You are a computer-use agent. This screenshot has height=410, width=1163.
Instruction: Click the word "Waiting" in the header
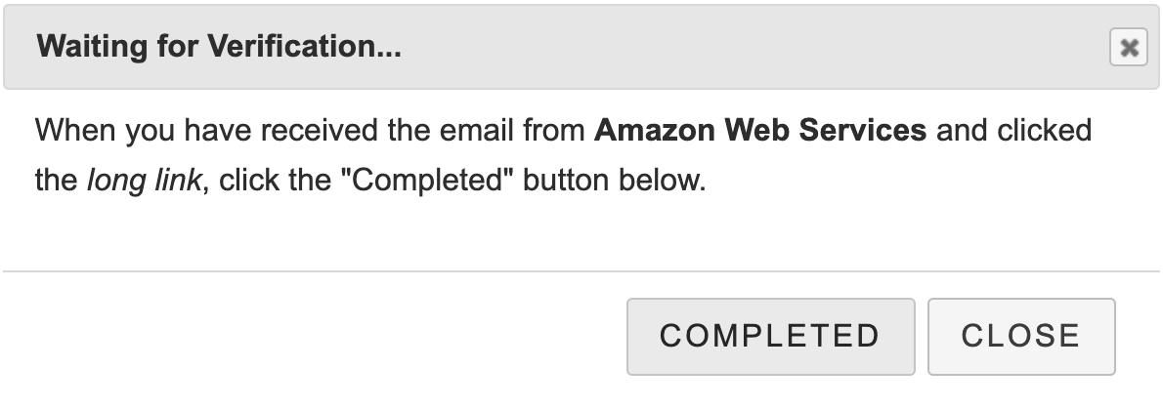pyautogui.click(x=84, y=47)
